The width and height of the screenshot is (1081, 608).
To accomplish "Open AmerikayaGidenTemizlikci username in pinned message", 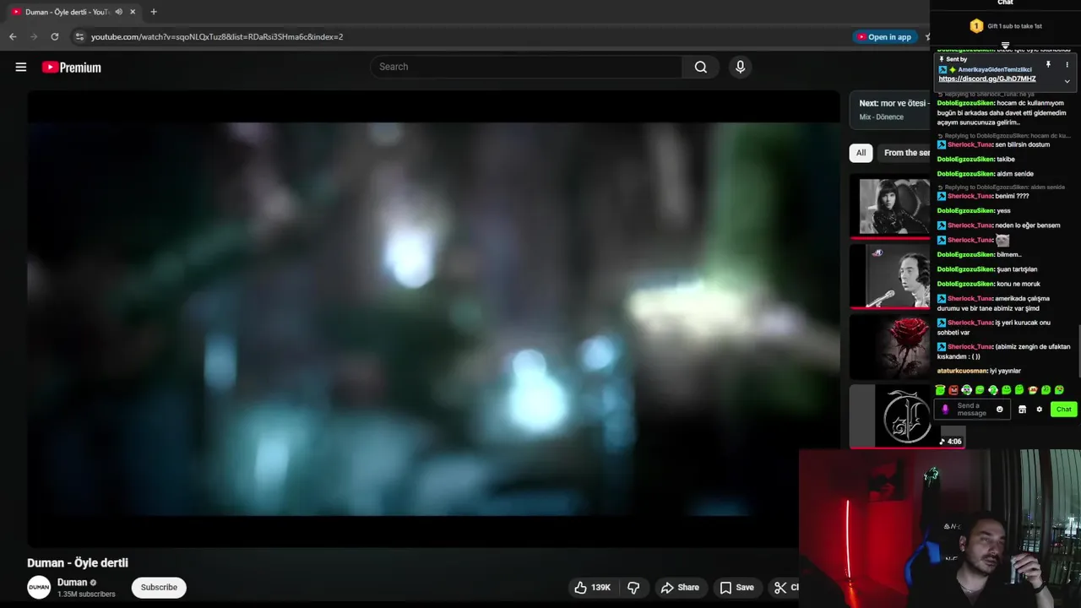I will [995, 69].
